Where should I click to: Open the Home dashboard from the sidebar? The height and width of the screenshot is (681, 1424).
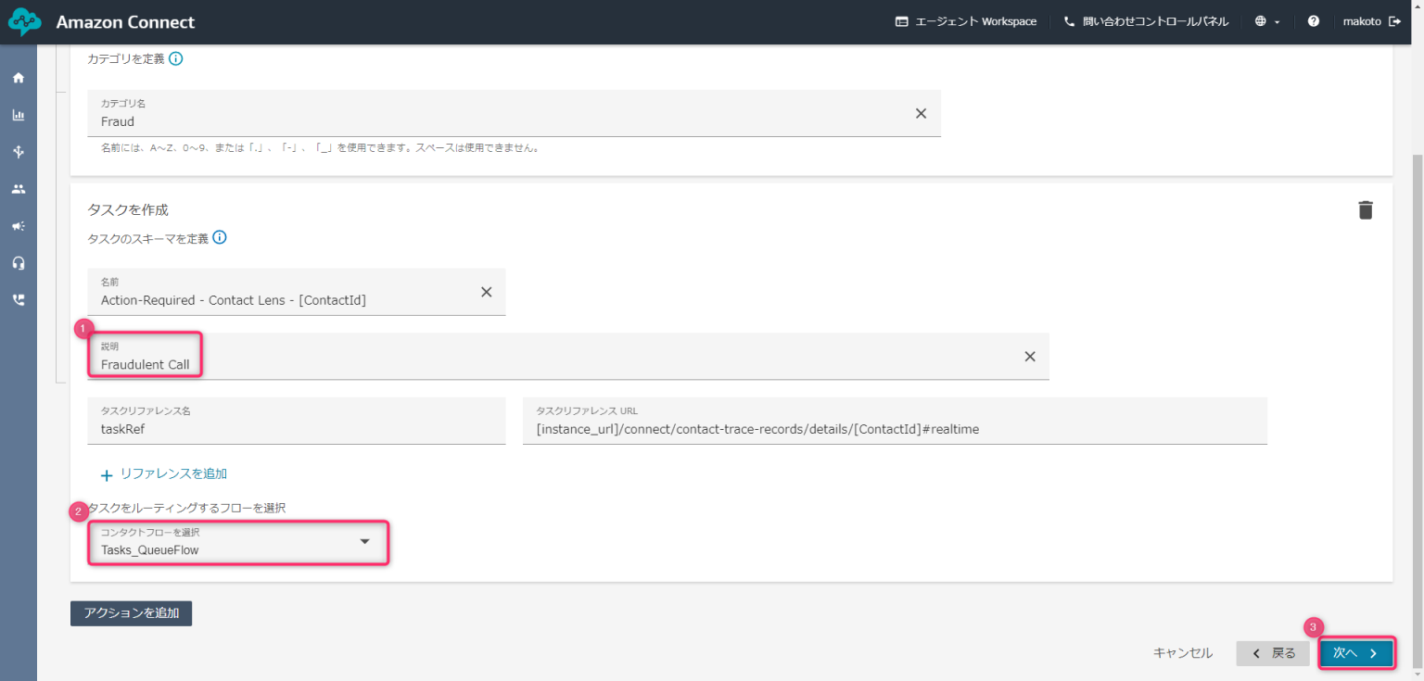coord(18,77)
